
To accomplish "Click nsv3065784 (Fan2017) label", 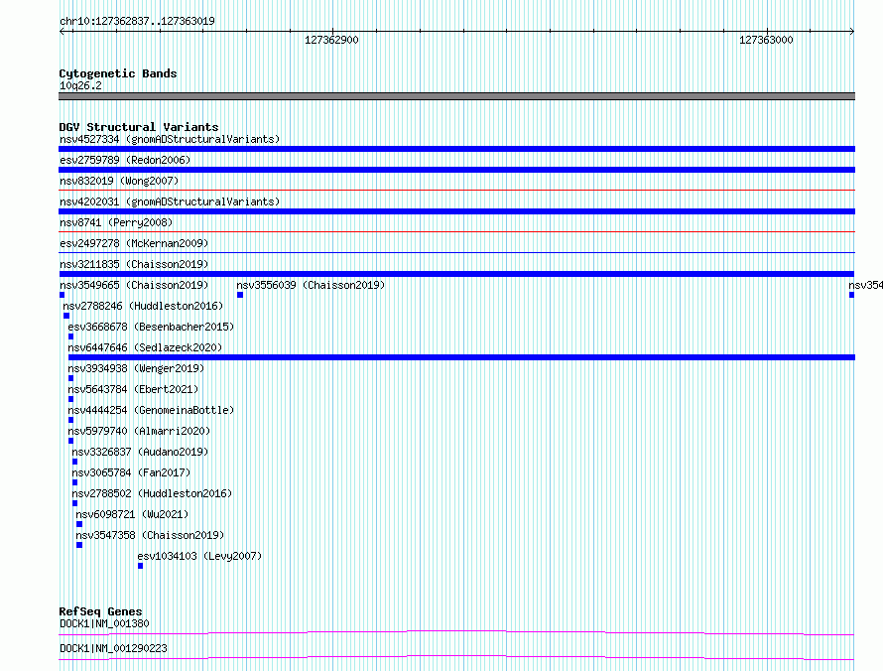I will 131,472.
